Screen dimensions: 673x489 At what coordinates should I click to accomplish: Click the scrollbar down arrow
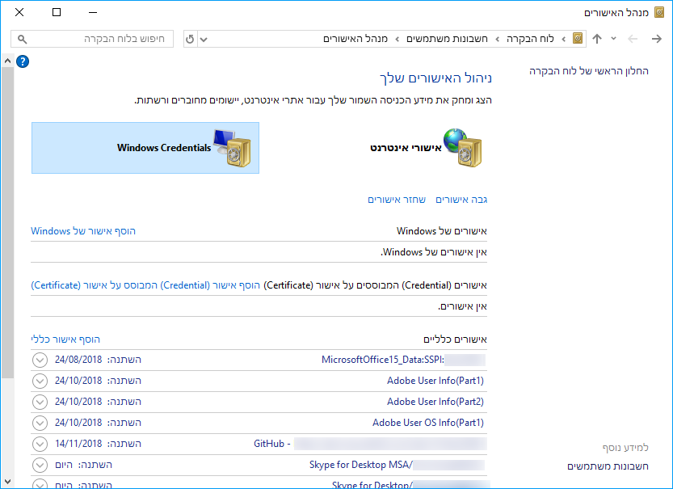coord(7,483)
